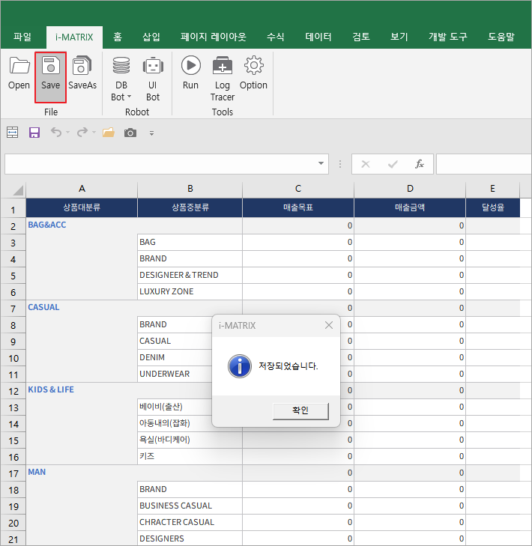Open the Name Box dropdown arrow

(321, 163)
